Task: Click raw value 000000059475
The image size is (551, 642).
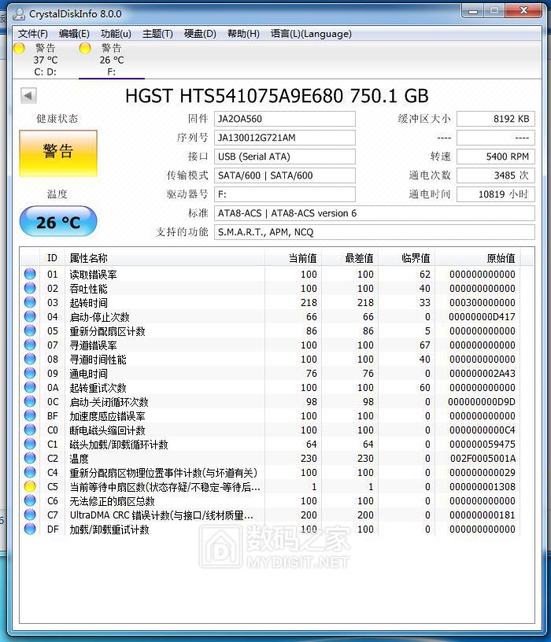Action: coord(483,445)
